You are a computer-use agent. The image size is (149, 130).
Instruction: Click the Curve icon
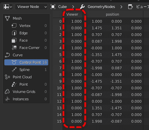tap(7, 55)
